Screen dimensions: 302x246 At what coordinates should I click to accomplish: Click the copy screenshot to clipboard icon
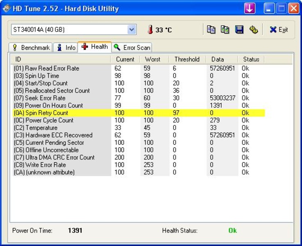click(x=225, y=30)
